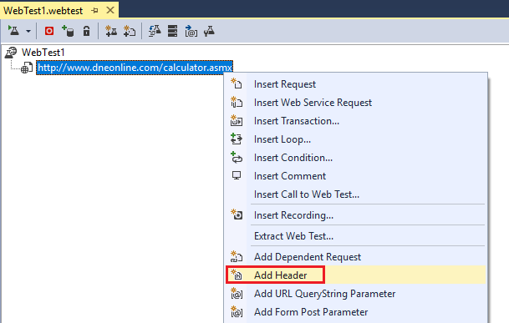Viewport: 509px width, 323px height.
Task: Open the Run Test dropdown arrow
Action: (x=28, y=32)
